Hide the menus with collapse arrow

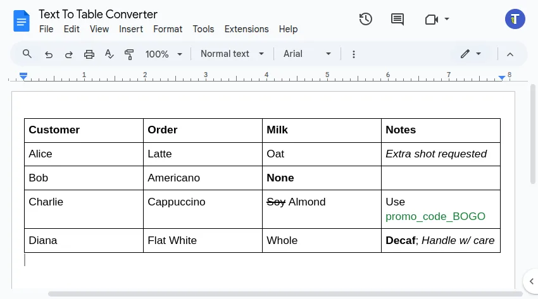tap(510, 54)
